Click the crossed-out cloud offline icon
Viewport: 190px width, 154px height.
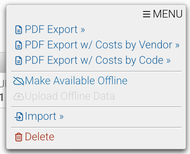pos(19,81)
